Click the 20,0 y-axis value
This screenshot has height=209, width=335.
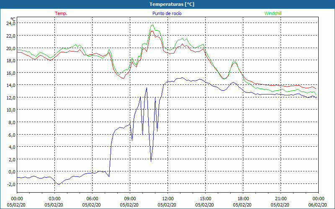pos(11,48)
